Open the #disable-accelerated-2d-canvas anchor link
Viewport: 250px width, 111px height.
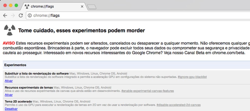pyautogui.click(x=179, y=105)
